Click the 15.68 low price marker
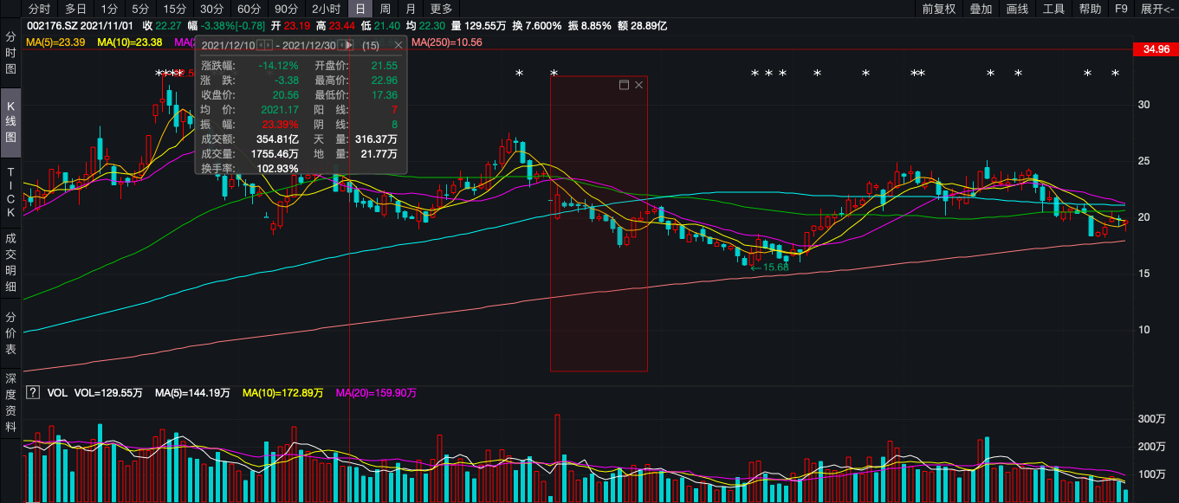Image resolution: width=1179 pixels, height=503 pixels. click(770, 268)
